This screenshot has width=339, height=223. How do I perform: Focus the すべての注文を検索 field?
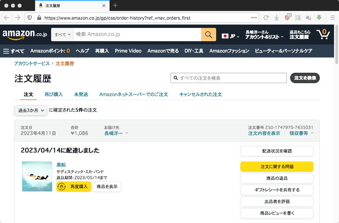(x=228, y=78)
